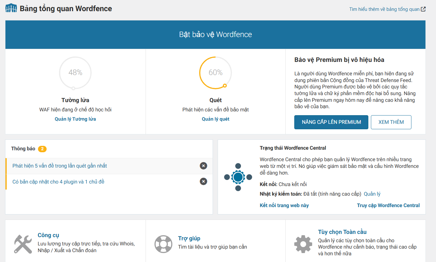Screen dimensions: 436x262
Task: Click the Quét heading
Action: point(215,100)
